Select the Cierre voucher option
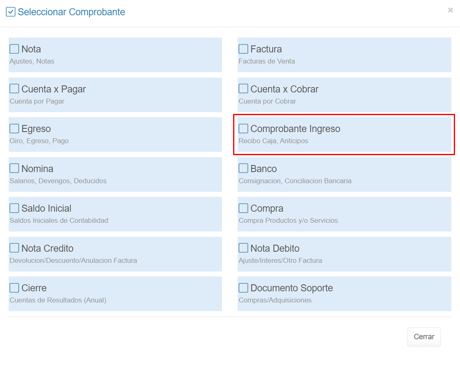Image resolution: width=460 pixels, height=366 pixels. pos(34,288)
